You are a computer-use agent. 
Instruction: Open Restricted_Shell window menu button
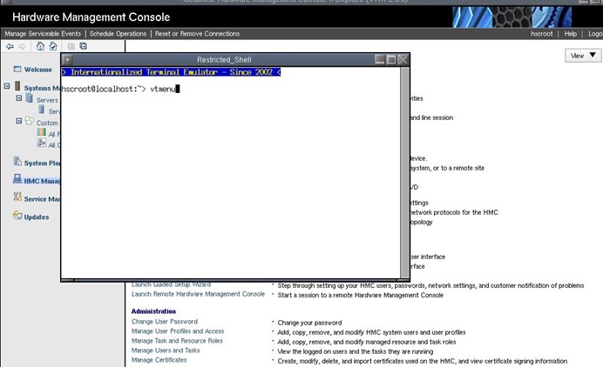pos(67,59)
